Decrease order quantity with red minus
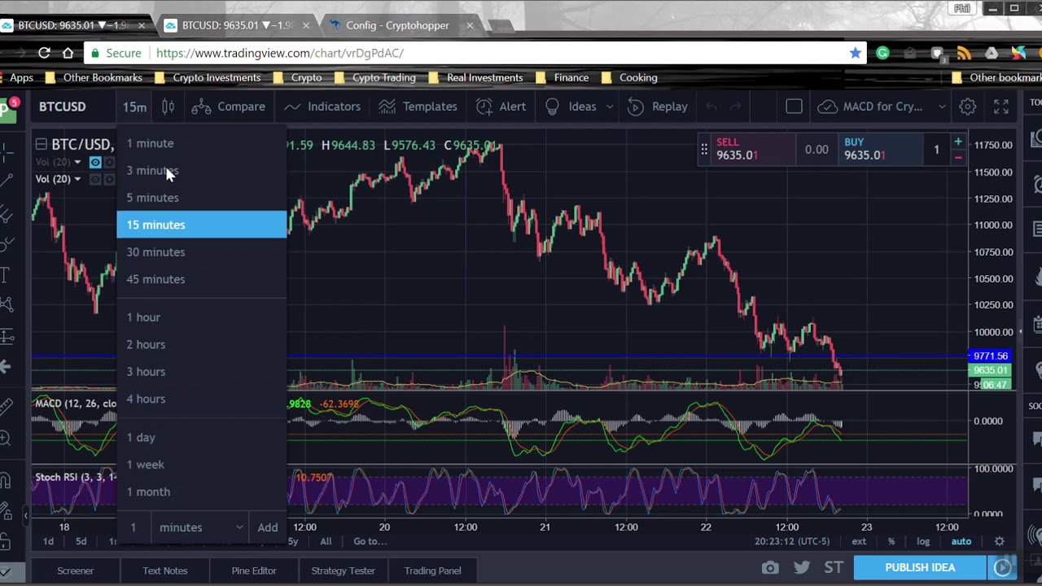The width and height of the screenshot is (1042, 586). pyautogui.click(x=958, y=157)
